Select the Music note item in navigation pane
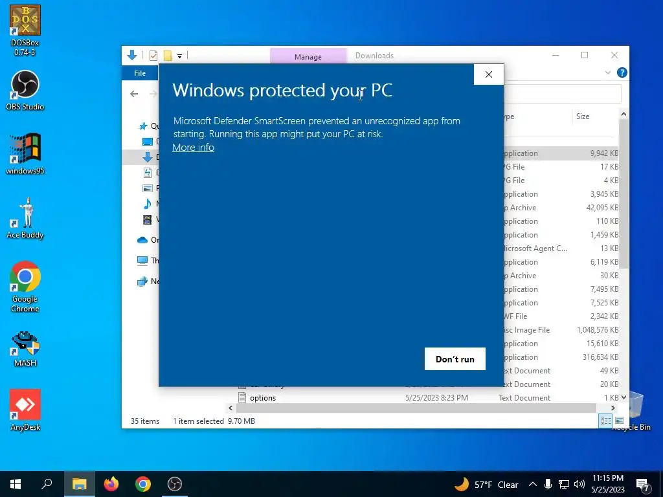 click(147, 204)
